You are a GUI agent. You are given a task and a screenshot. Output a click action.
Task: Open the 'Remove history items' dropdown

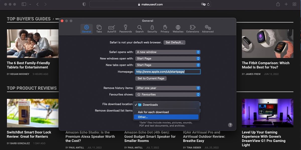click(x=168, y=88)
